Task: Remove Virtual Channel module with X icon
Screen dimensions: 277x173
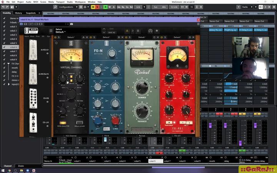Action: point(87,37)
